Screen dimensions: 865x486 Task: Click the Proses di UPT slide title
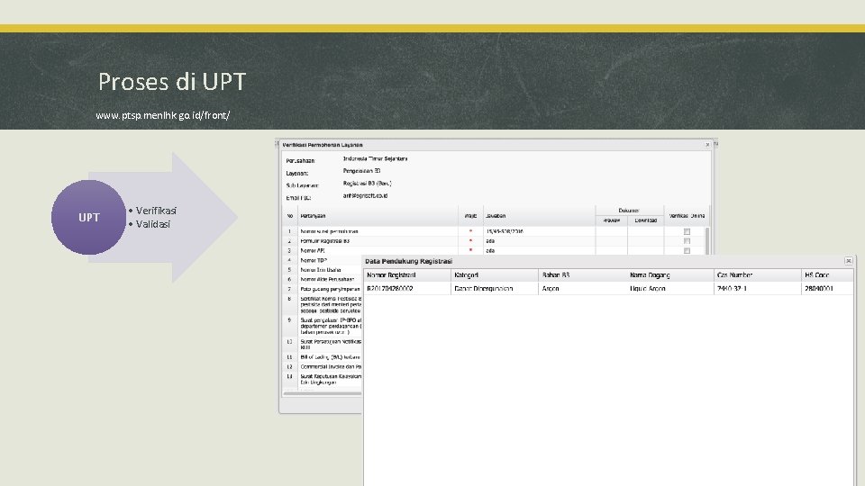click(171, 82)
